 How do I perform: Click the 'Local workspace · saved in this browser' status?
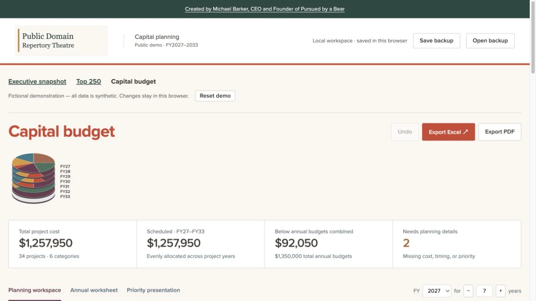(360, 41)
